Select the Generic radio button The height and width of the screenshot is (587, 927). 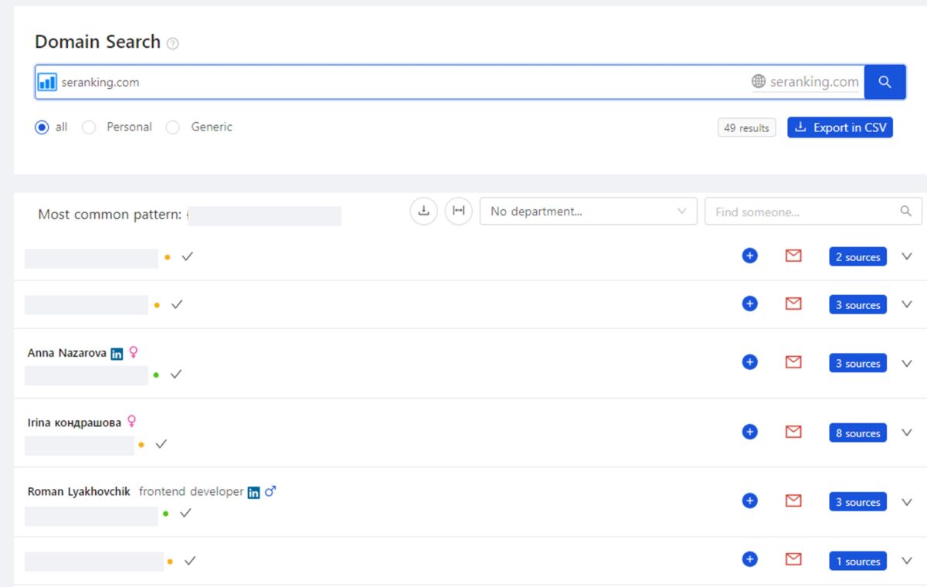[173, 127]
